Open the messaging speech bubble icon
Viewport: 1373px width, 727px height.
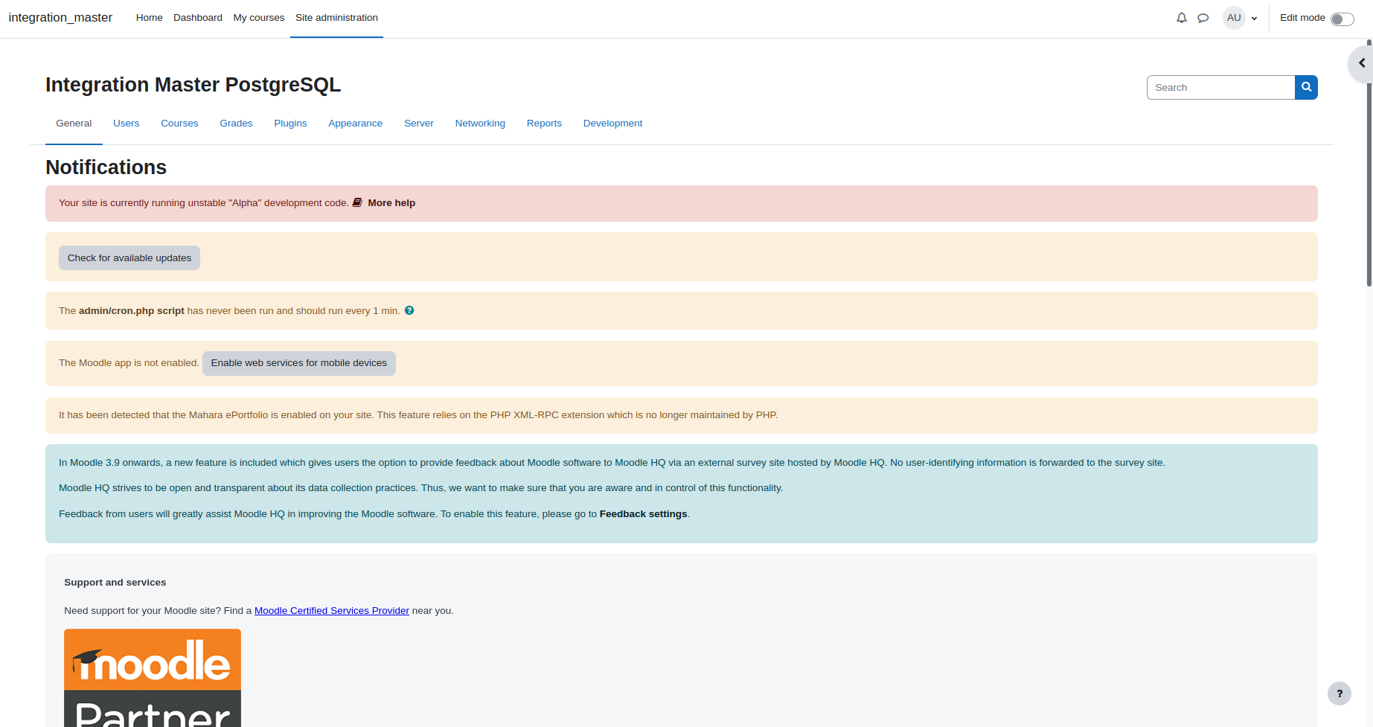[1203, 18]
